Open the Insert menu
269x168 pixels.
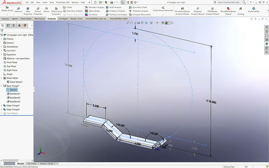pos(45,2)
